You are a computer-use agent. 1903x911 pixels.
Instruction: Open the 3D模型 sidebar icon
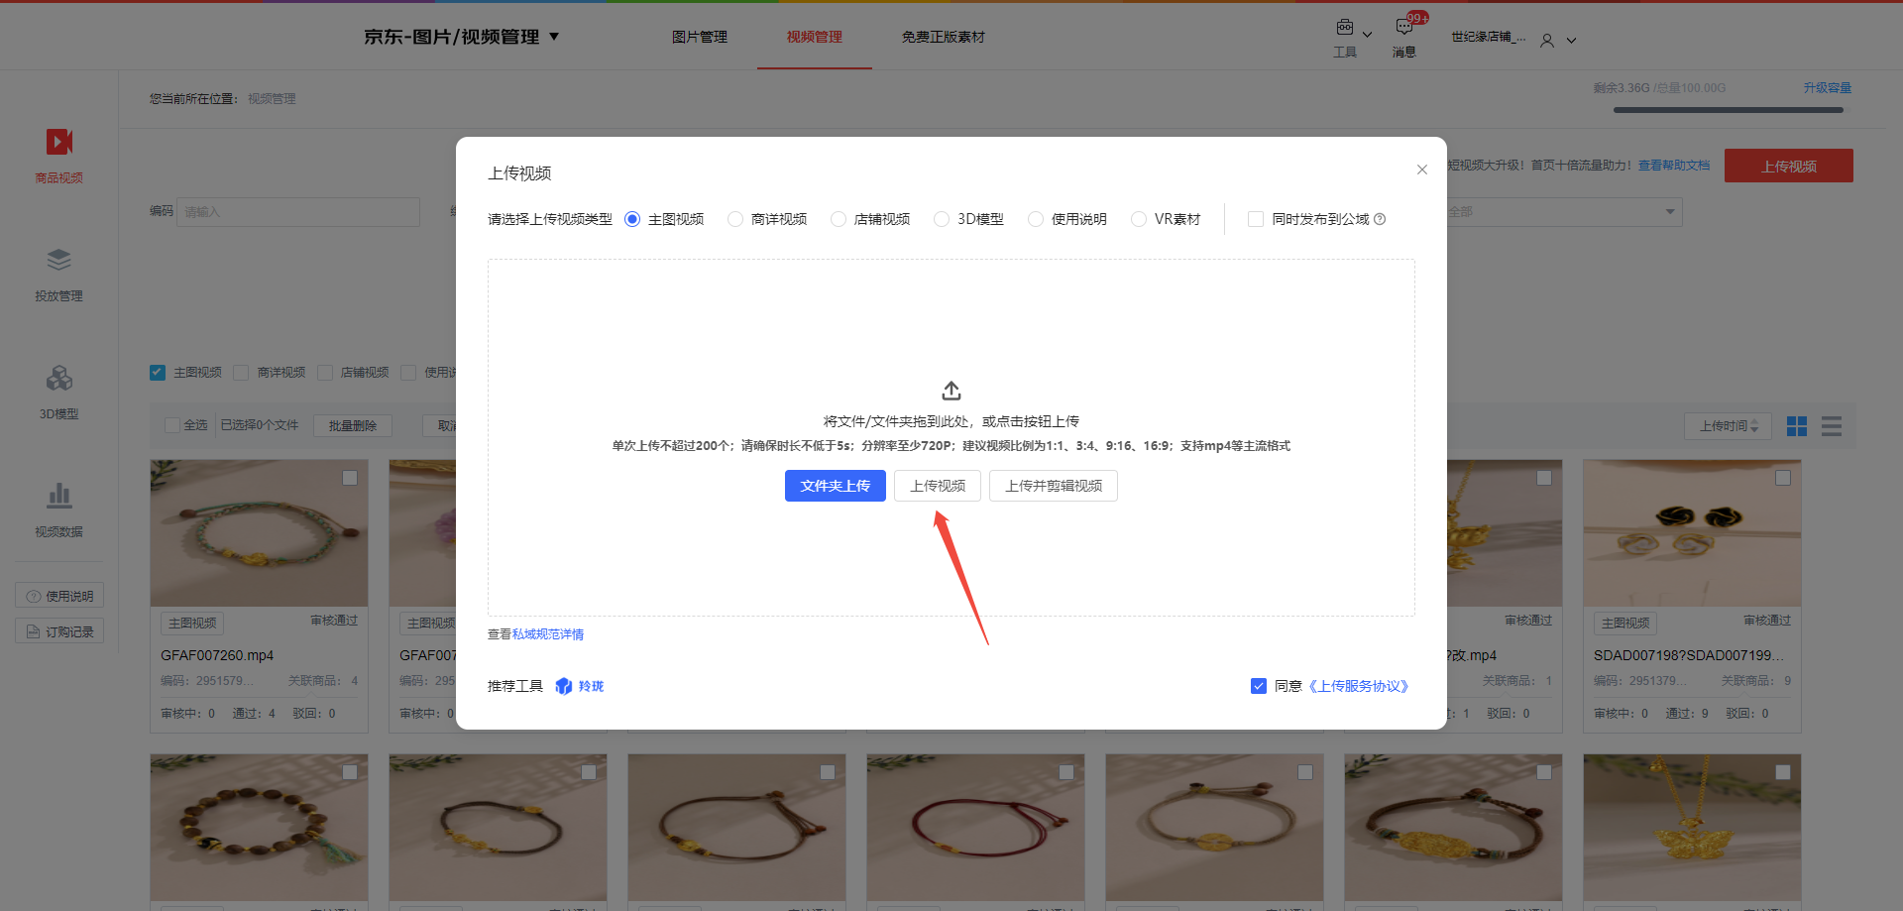[x=58, y=379]
